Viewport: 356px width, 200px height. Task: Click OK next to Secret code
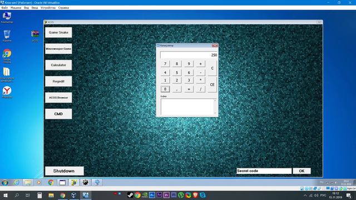coord(301,171)
